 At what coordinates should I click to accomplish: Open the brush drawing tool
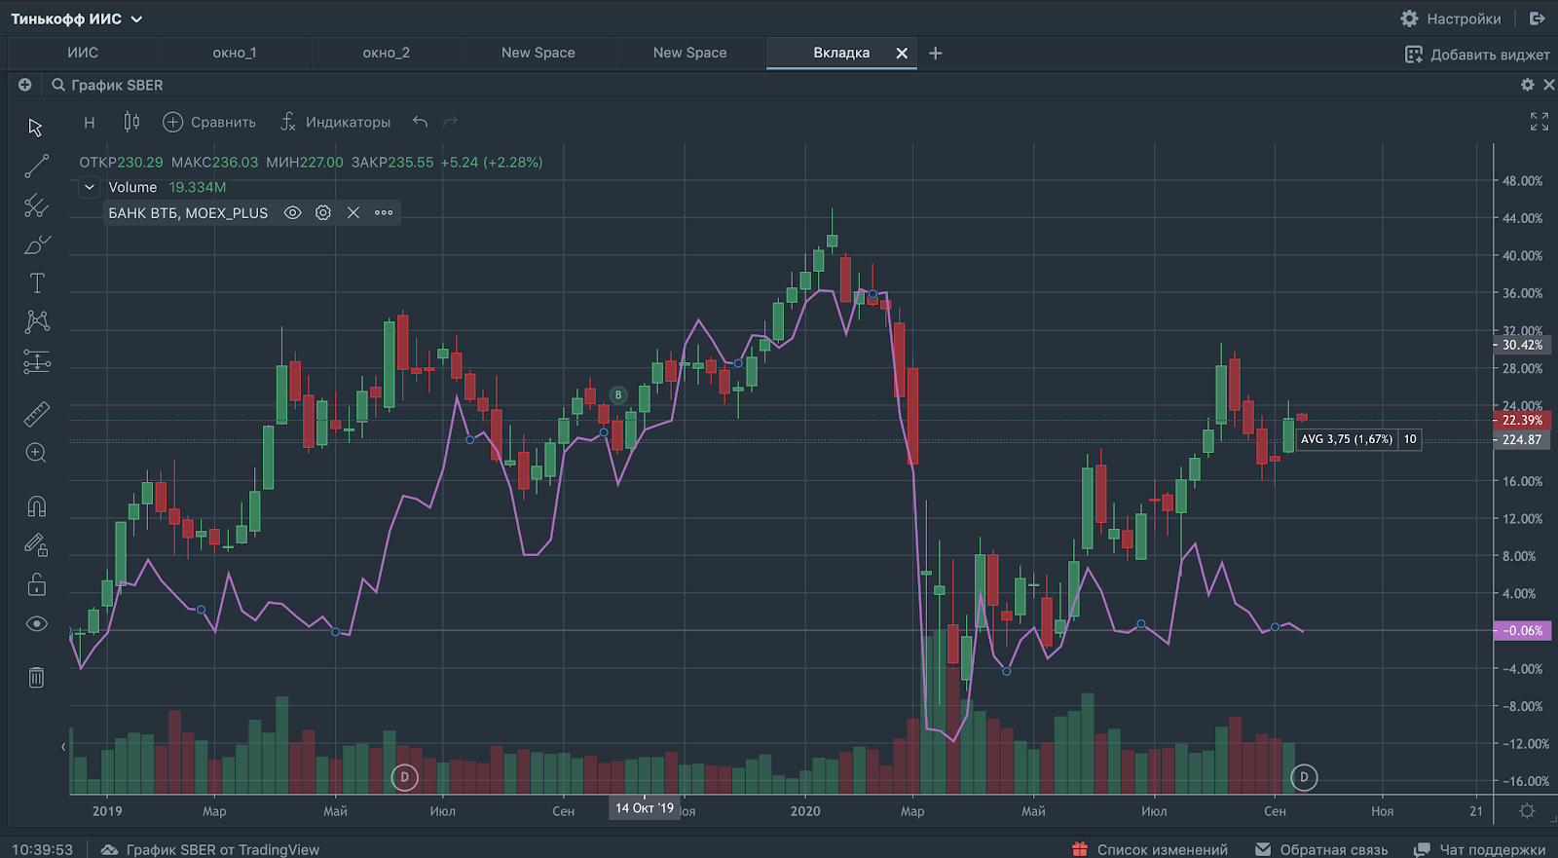click(x=36, y=244)
